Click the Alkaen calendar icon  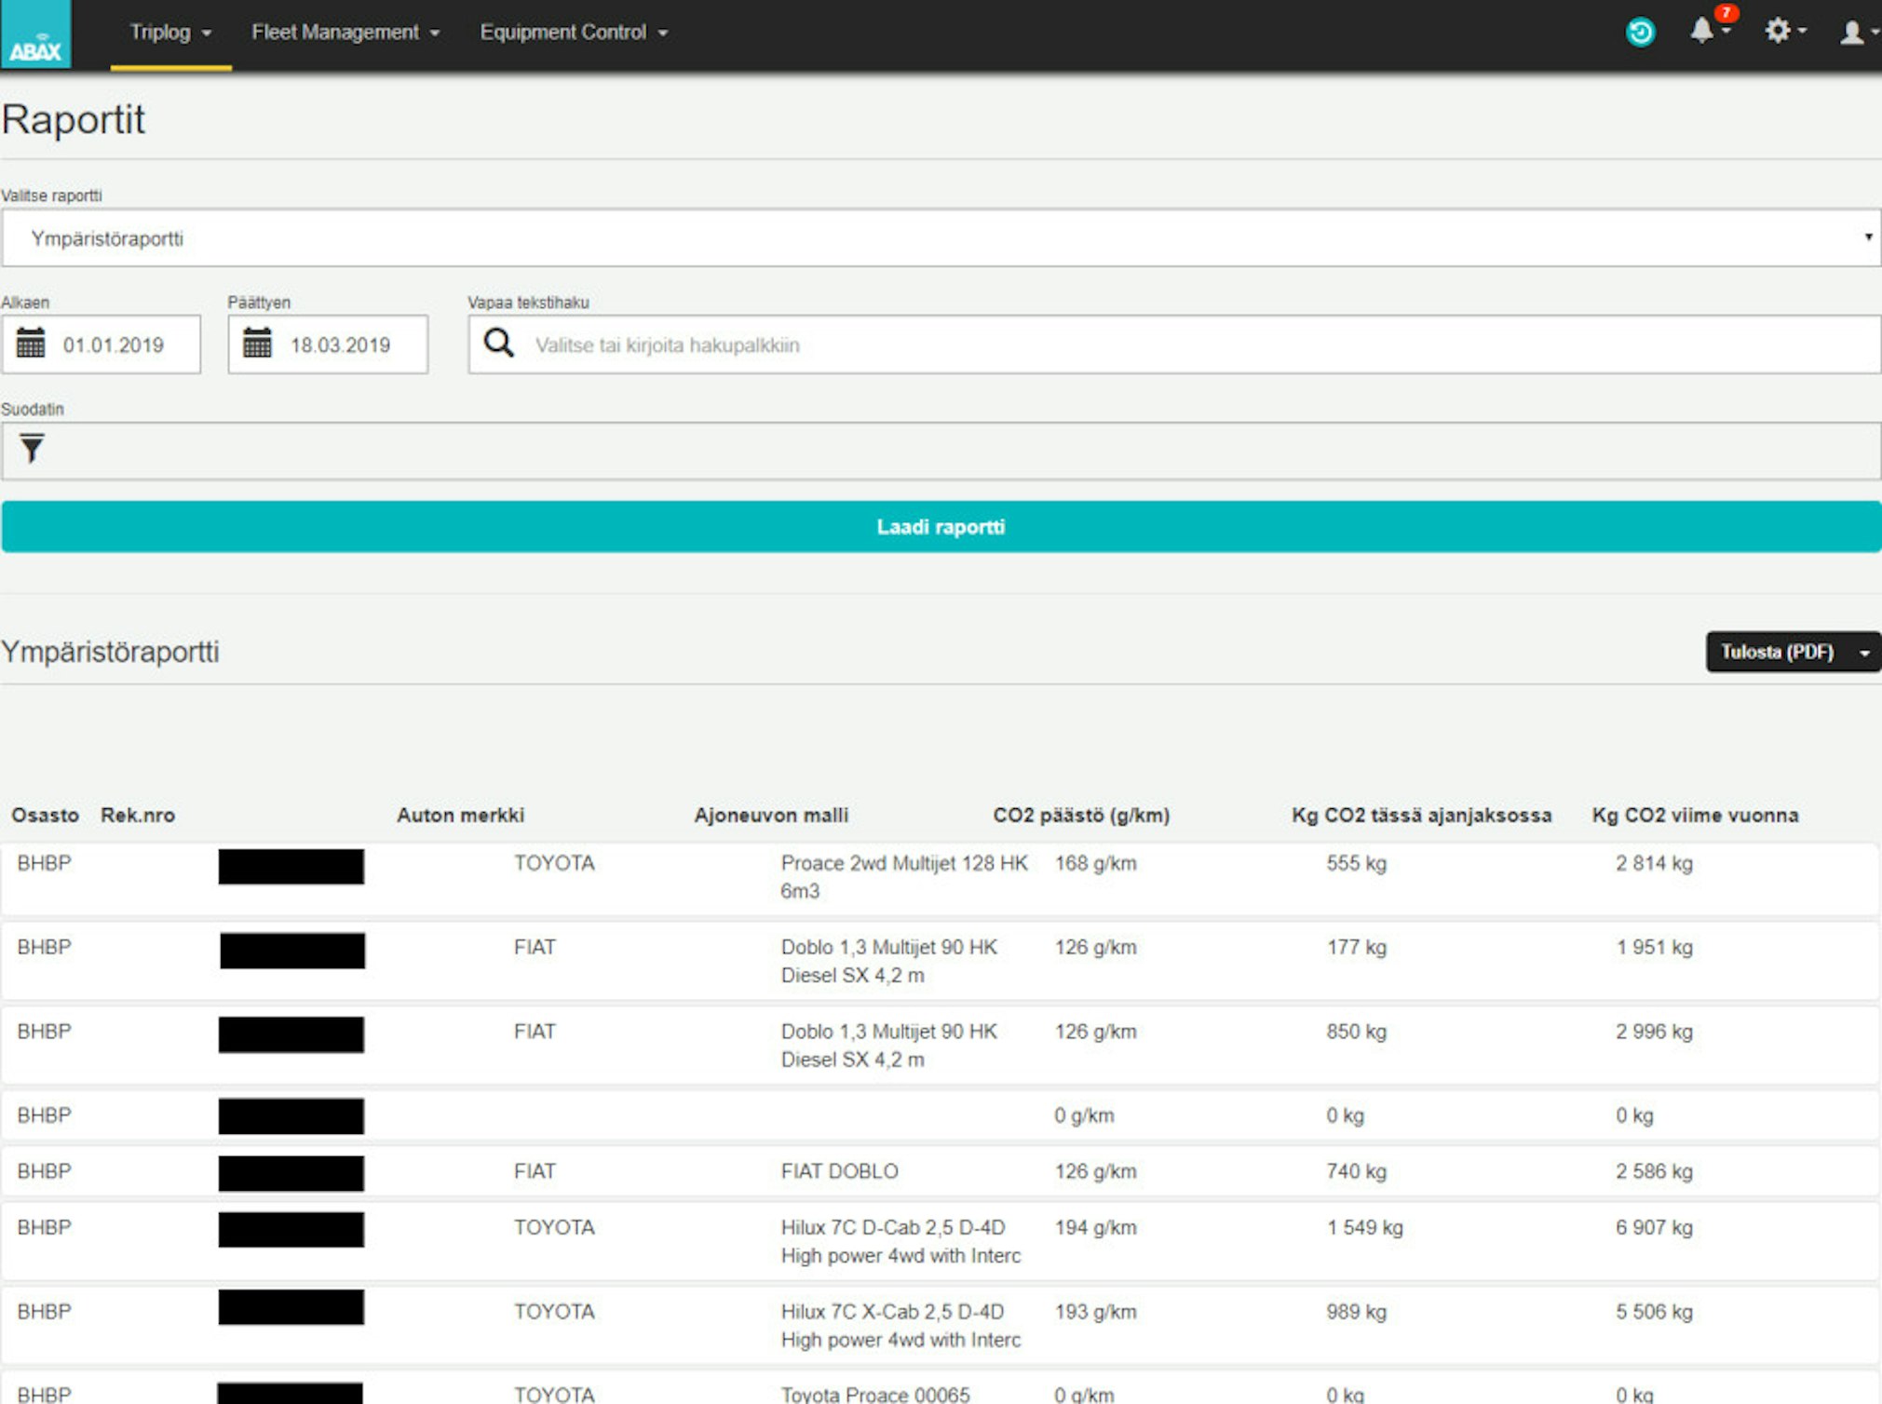pyautogui.click(x=31, y=344)
